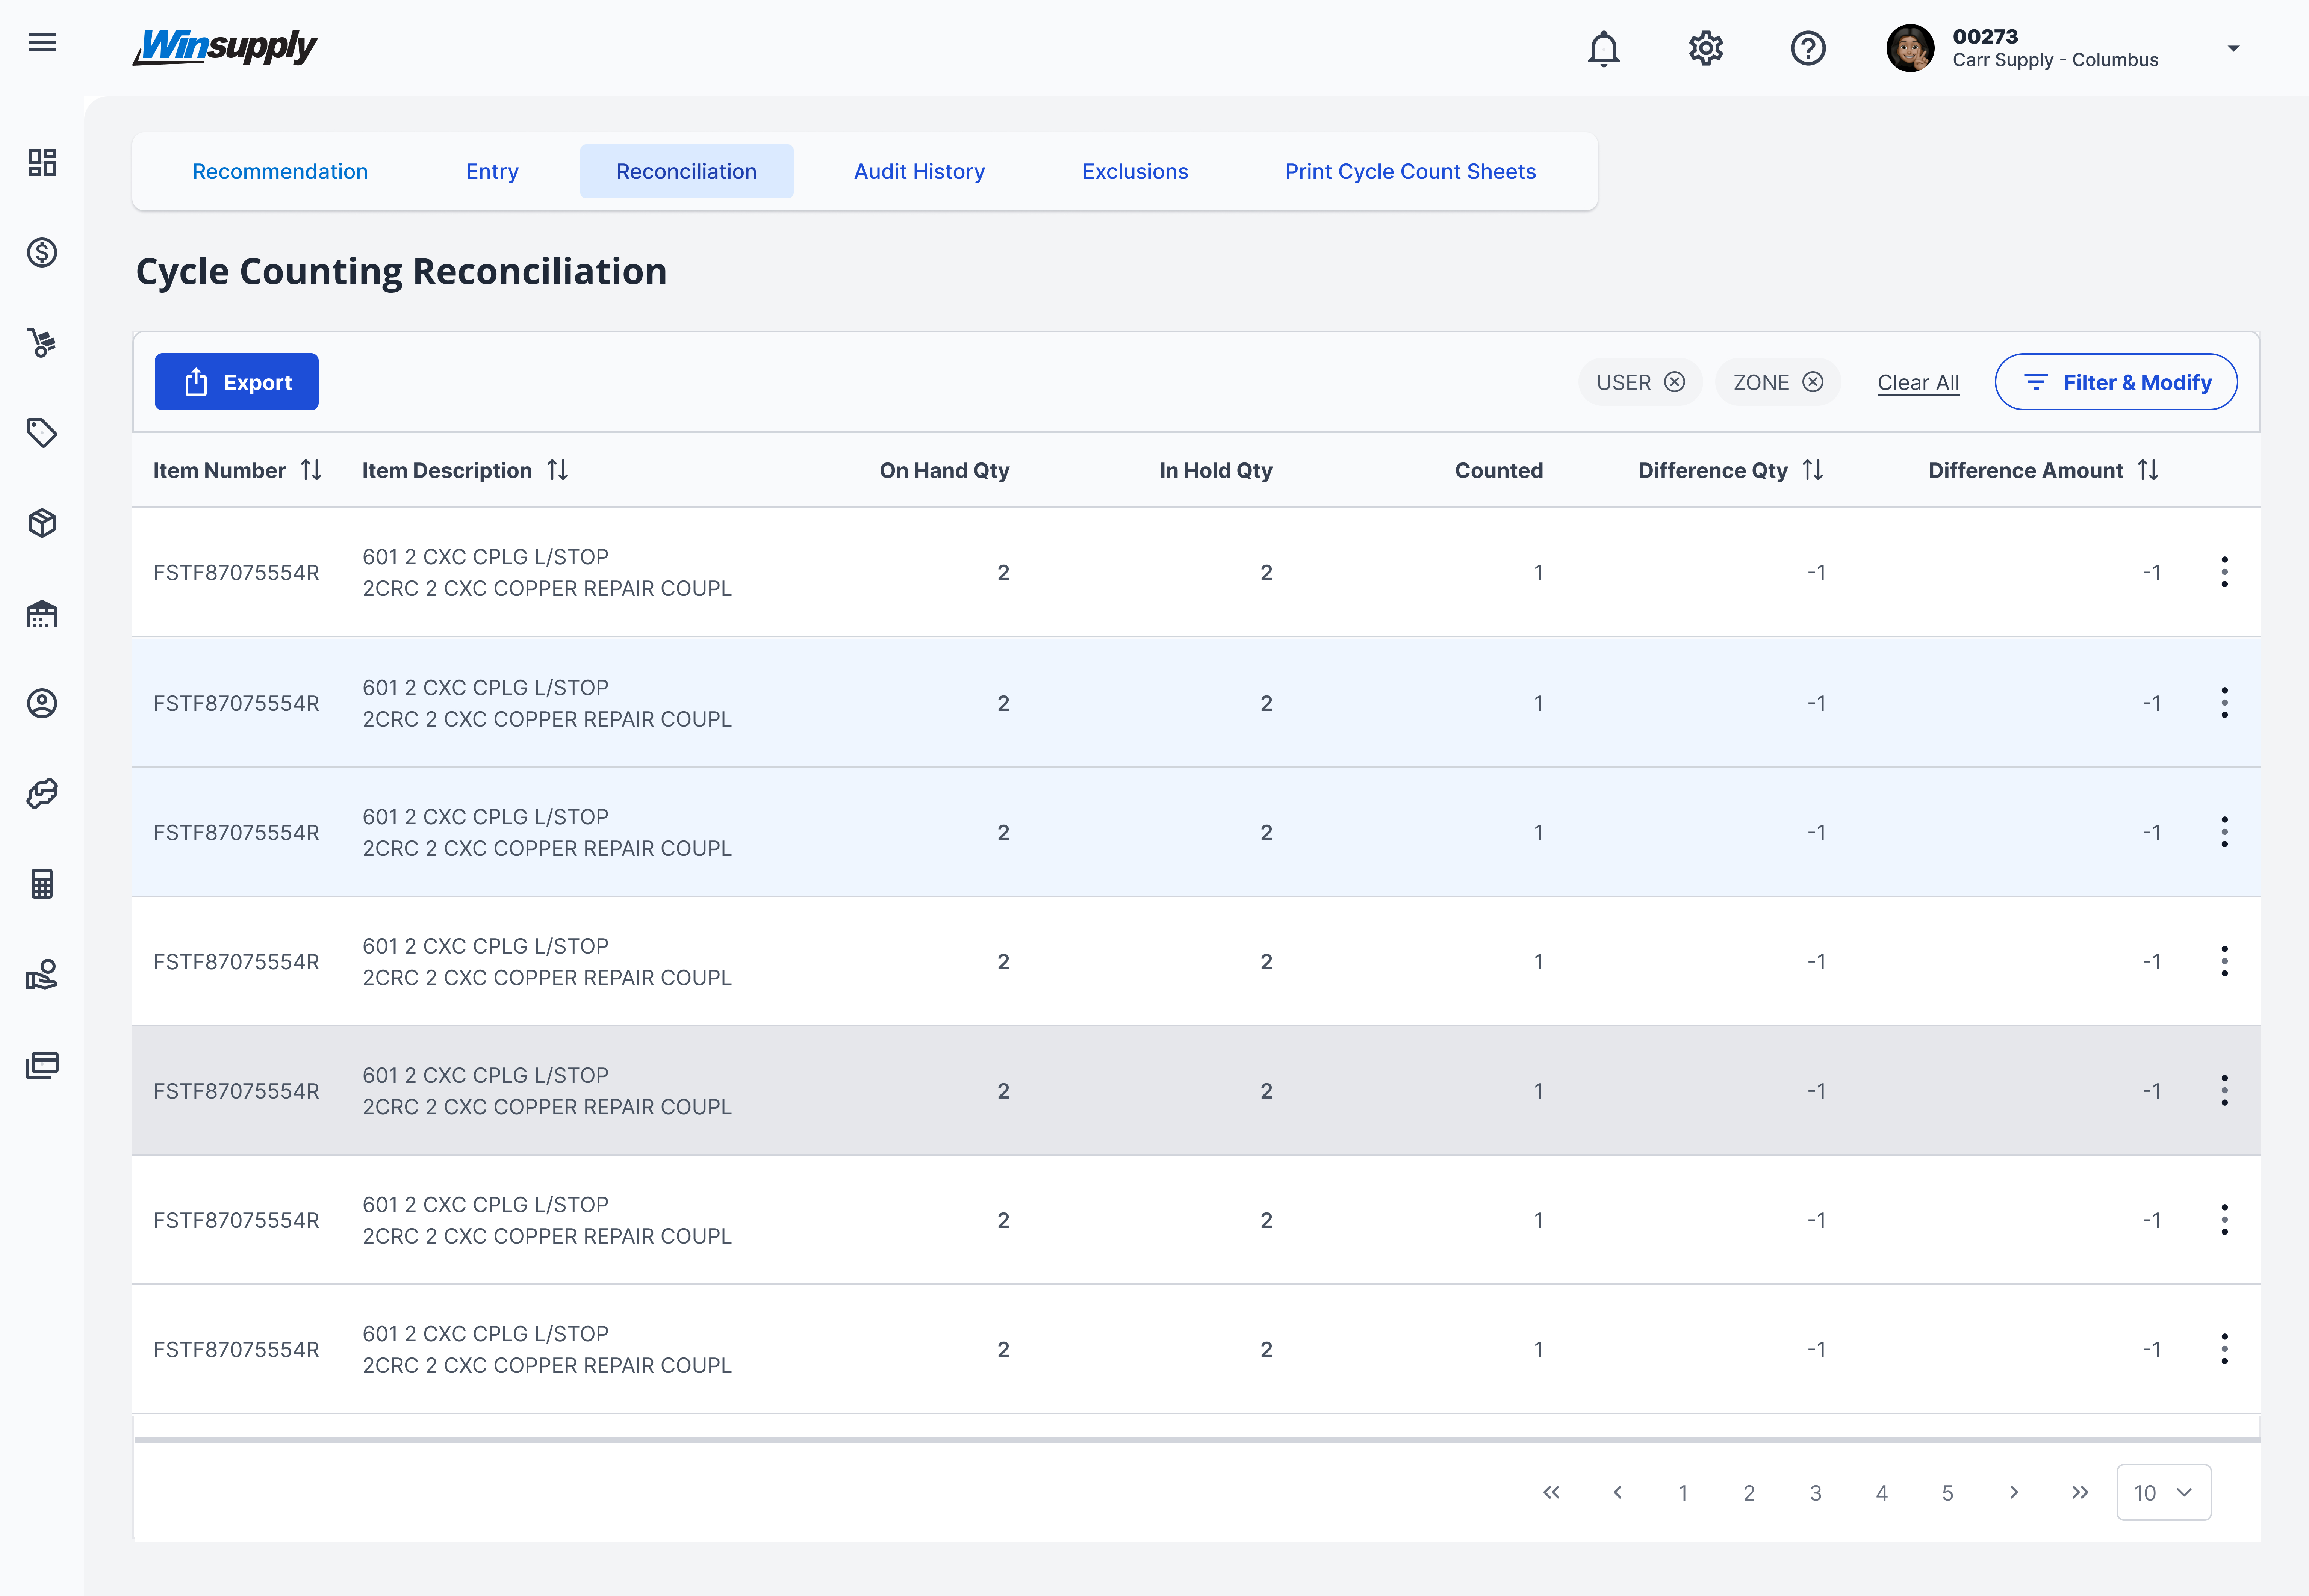Image resolution: width=2309 pixels, height=1596 pixels.
Task: Open the first row's three-dot menu
Action: 2224,572
